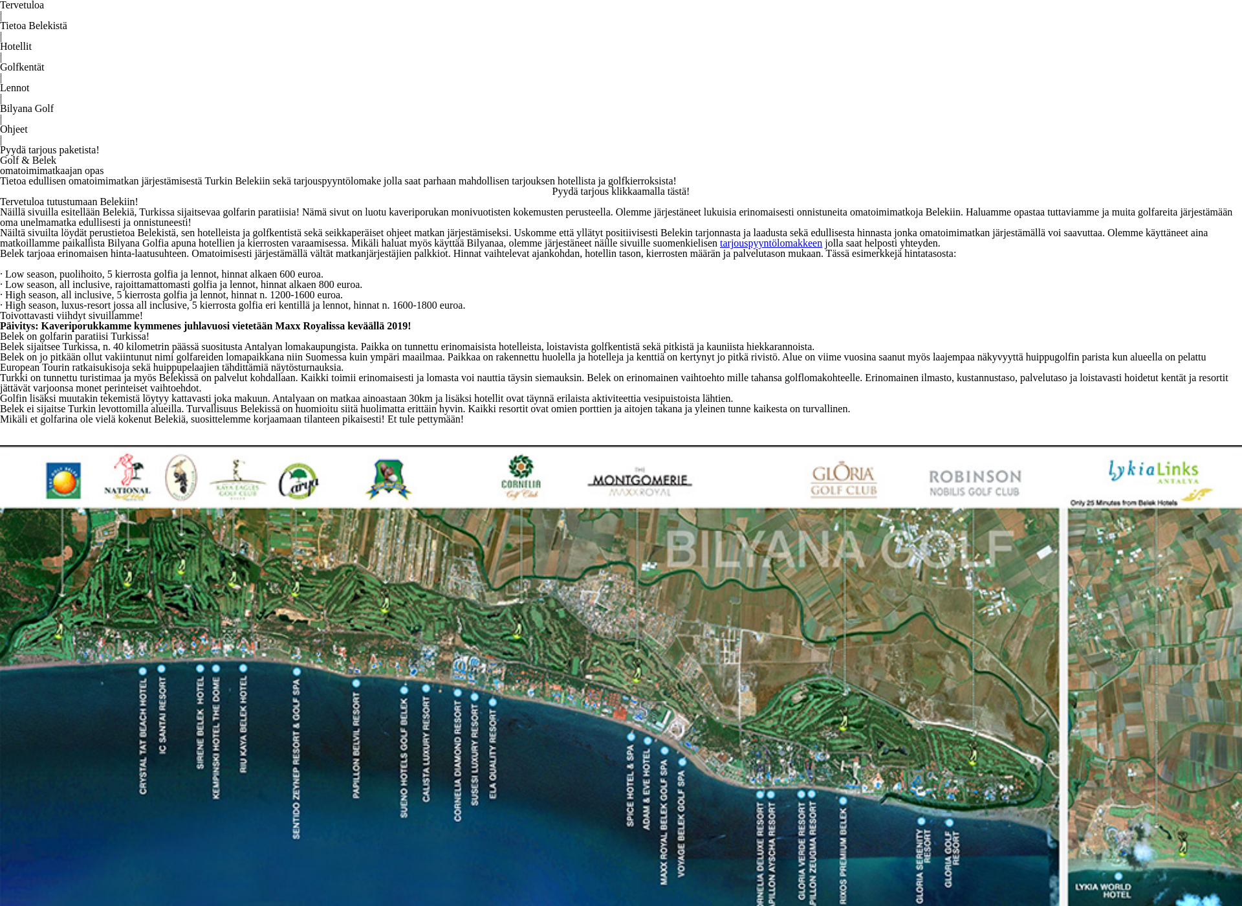
Task: Go to the Hotellit section
Action: tap(16, 47)
